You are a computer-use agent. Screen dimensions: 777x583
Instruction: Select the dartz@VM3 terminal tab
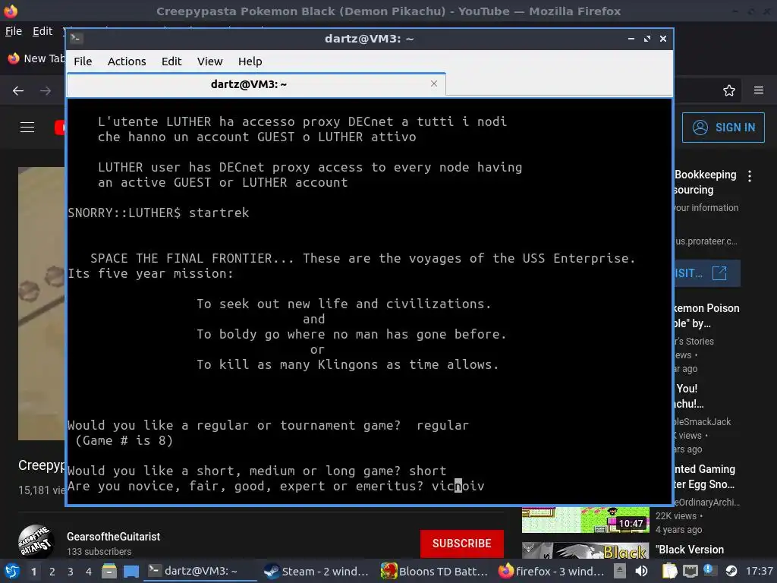tap(256, 84)
